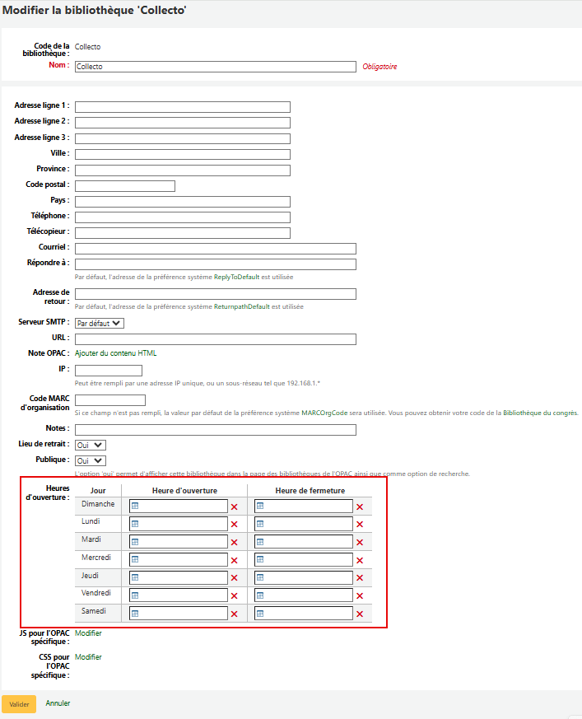Open the MARCOrgCode preference link
The image size is (582, 719).
pyautogui.click(x=324, y=413)
